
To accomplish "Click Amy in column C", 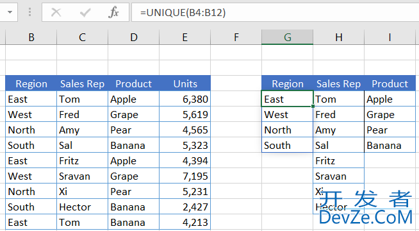I will coord(82,130).
